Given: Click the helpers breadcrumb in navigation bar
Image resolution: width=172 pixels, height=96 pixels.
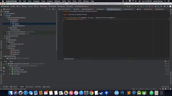Looking at the screenshot, I should click(70, 6).
